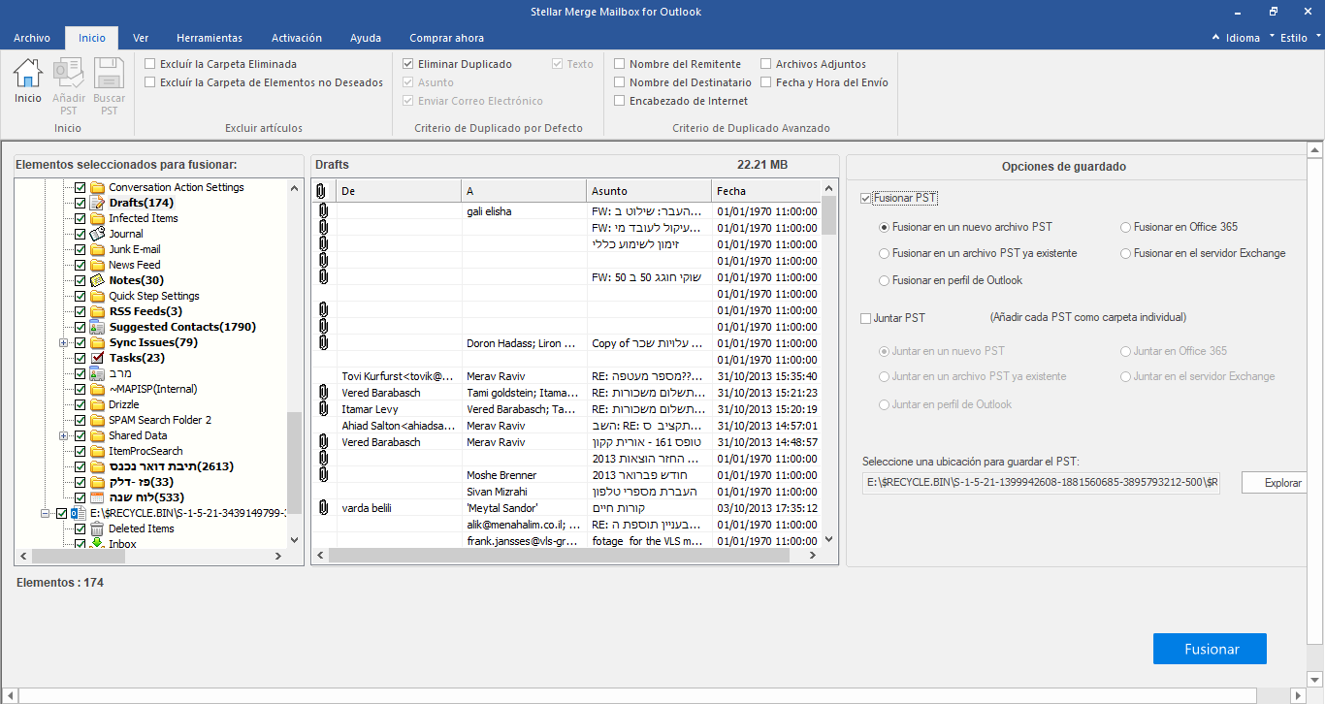Screen dimensions: 1325x704
Task: Select the מרב contacts folder icon
Action: click(97, 373)
